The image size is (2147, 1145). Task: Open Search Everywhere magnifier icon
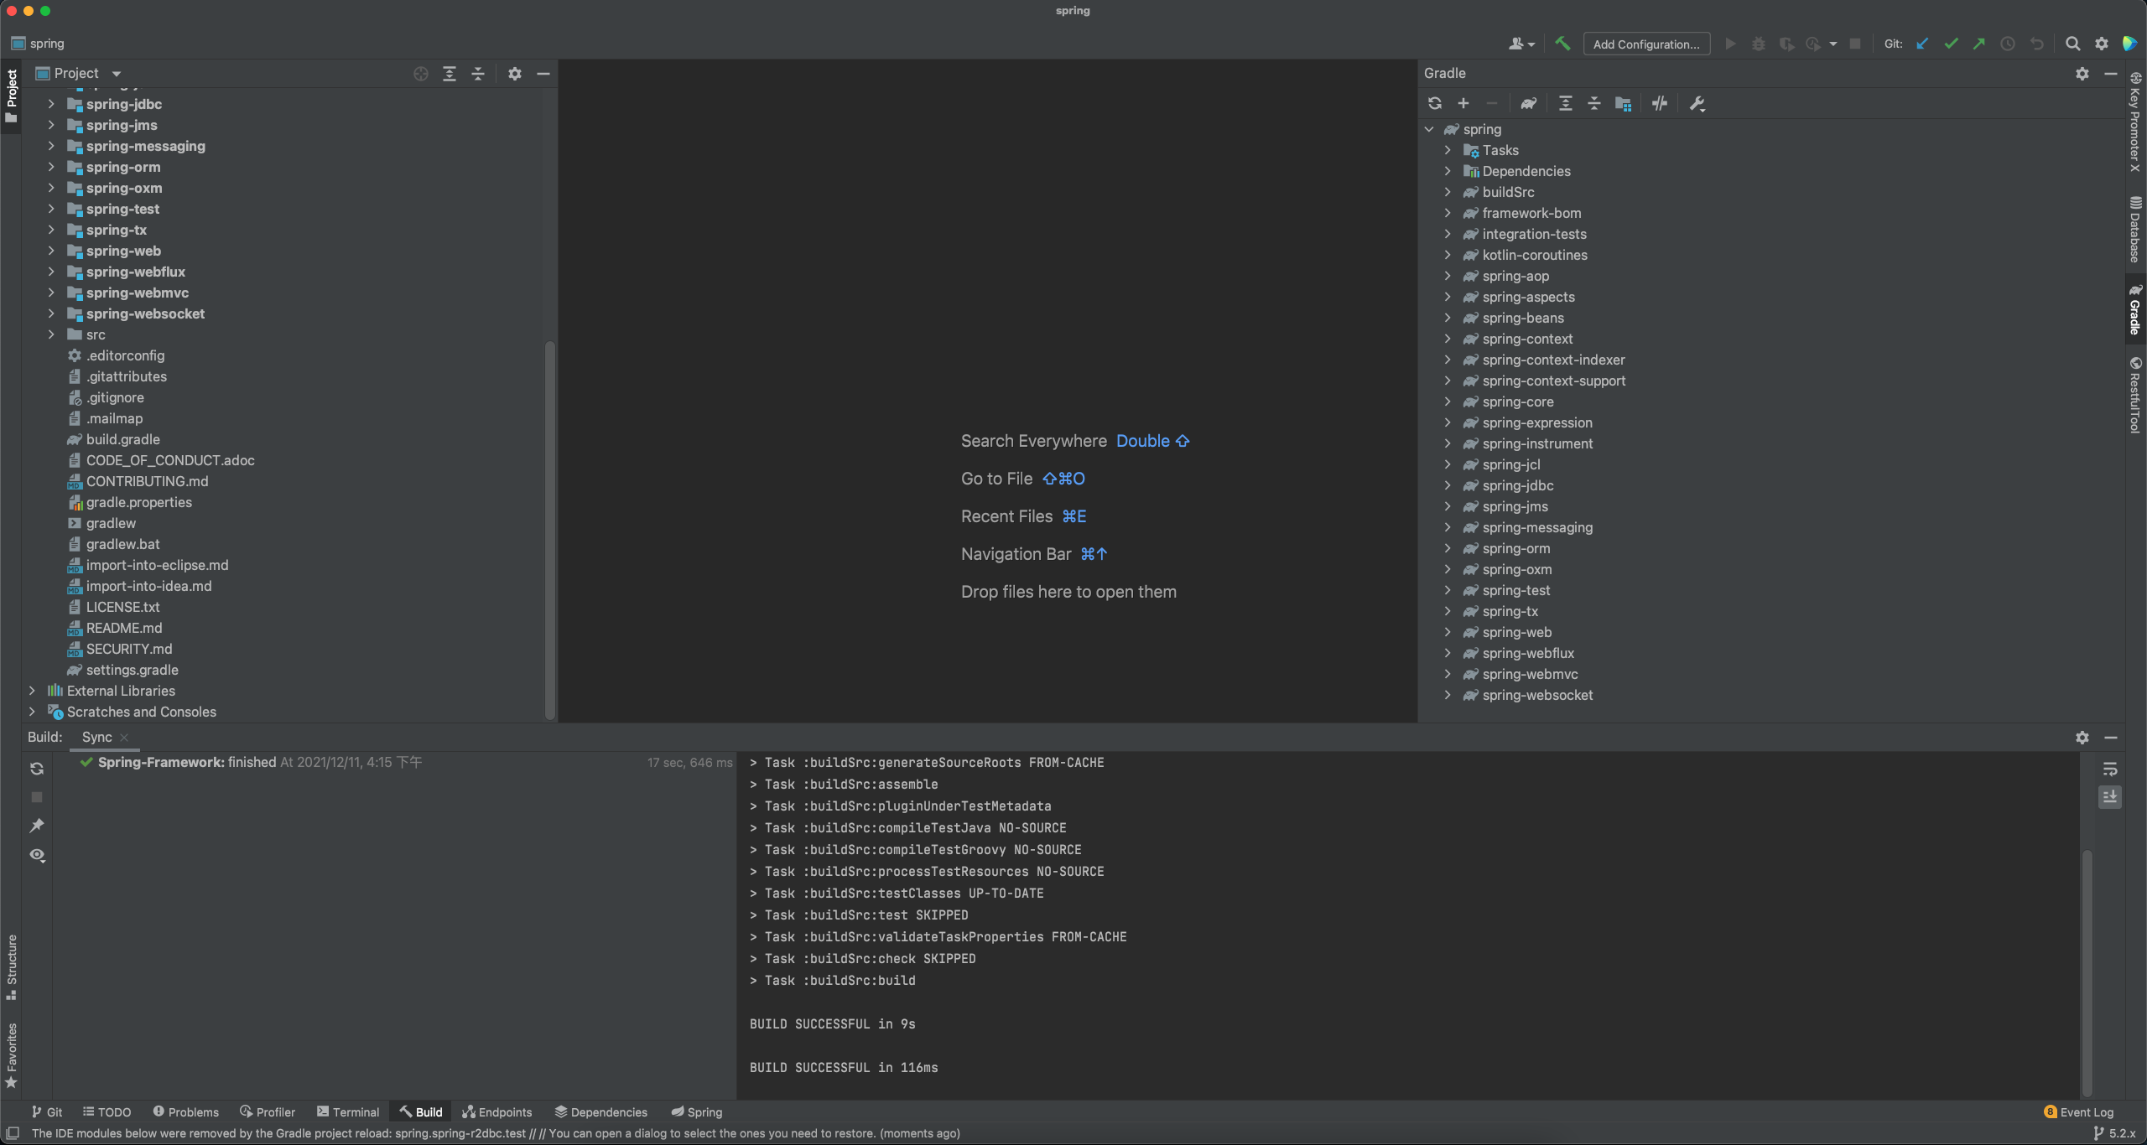click(x=2072, y=44)
